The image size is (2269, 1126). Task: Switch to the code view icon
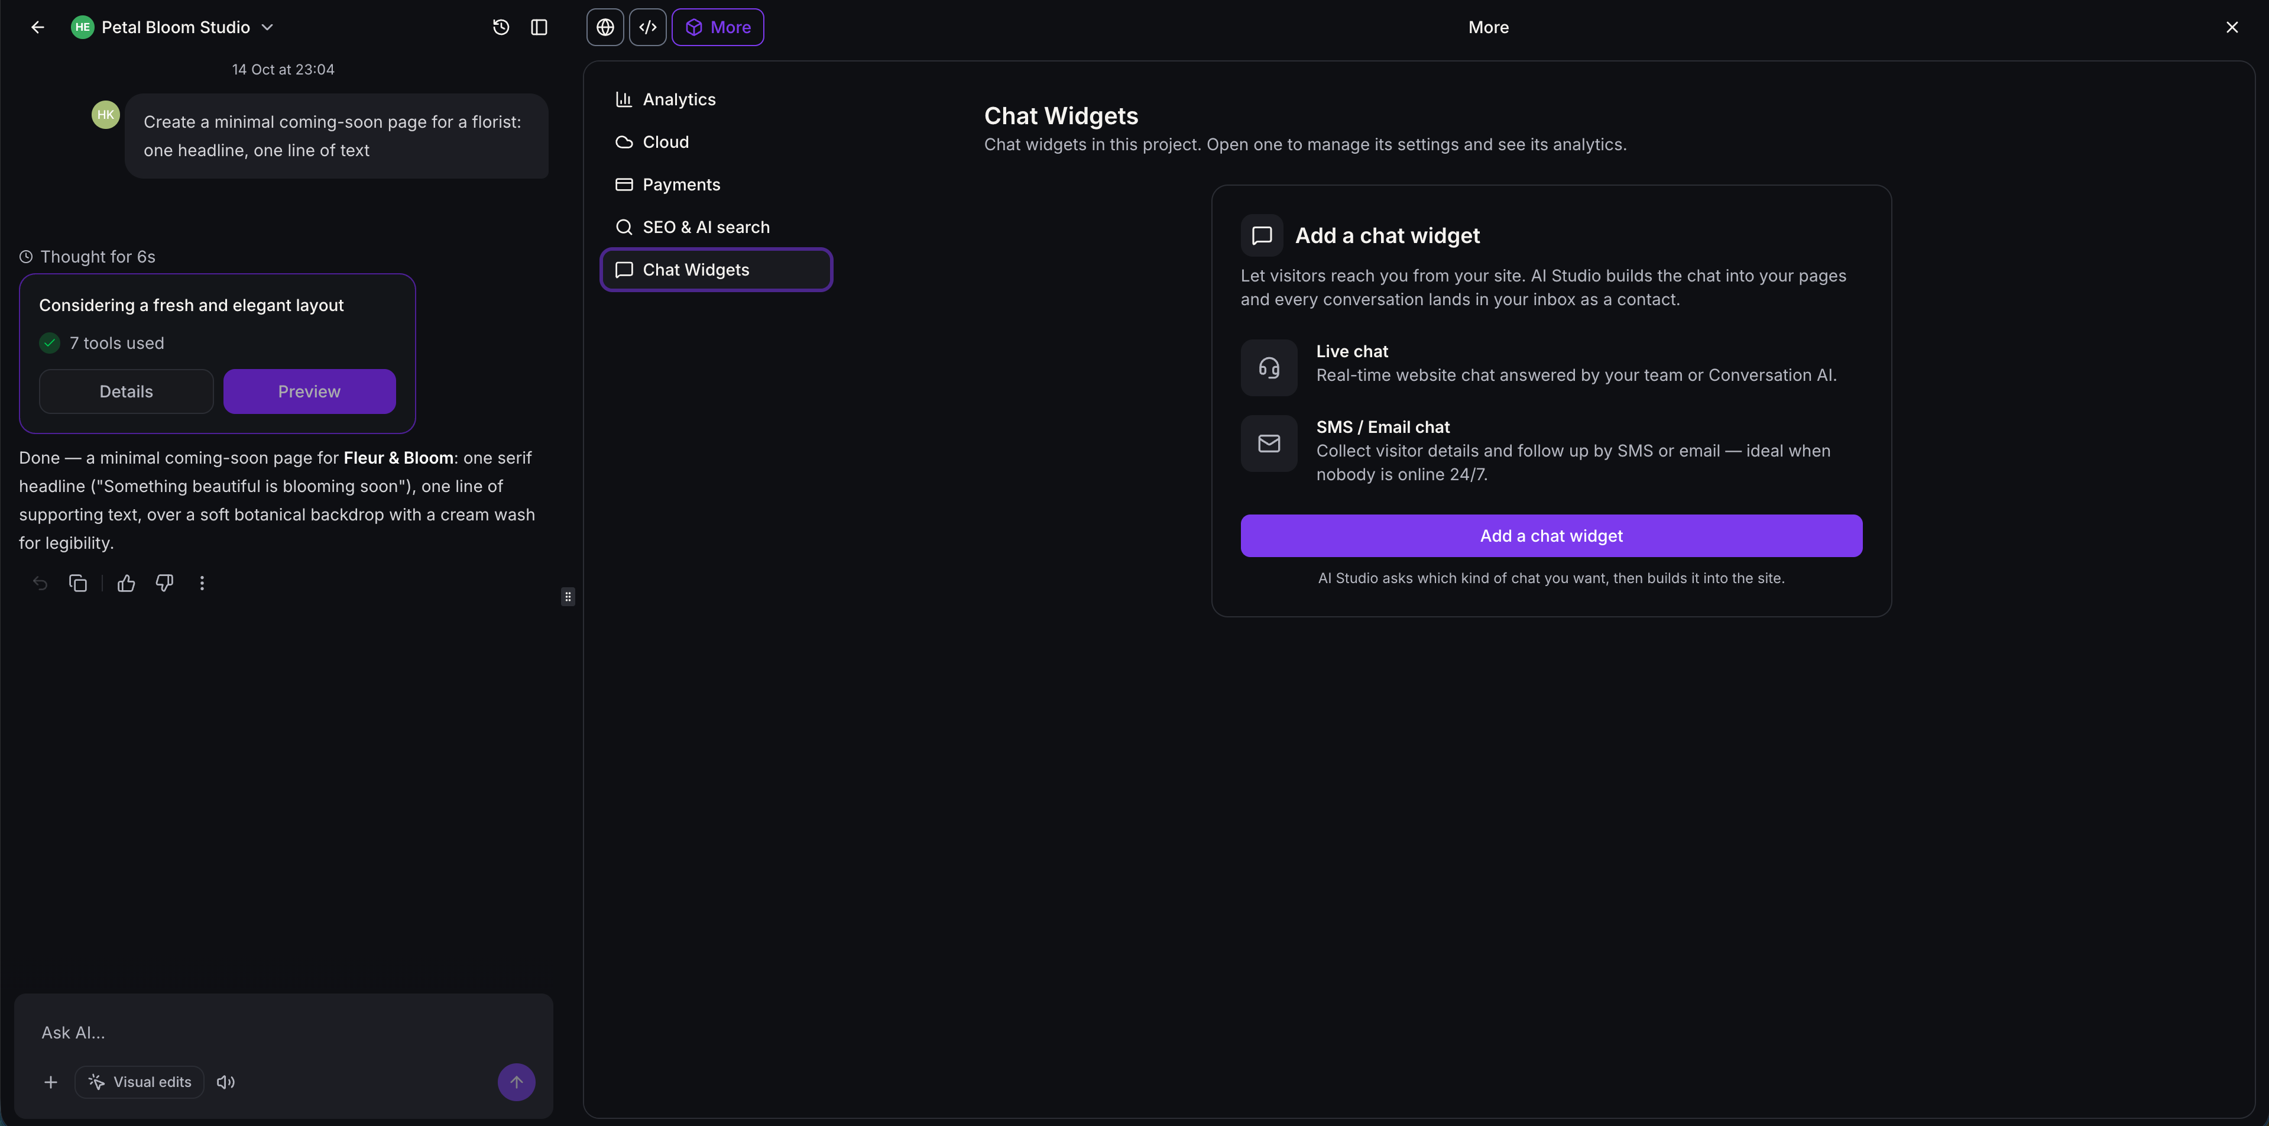[x=649, y=27]
